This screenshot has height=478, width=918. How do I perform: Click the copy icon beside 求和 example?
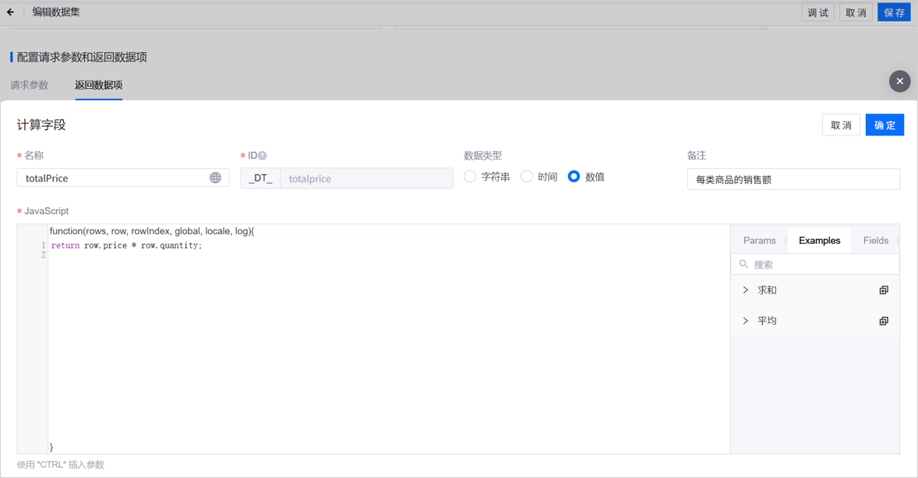(x=884, y=289)
